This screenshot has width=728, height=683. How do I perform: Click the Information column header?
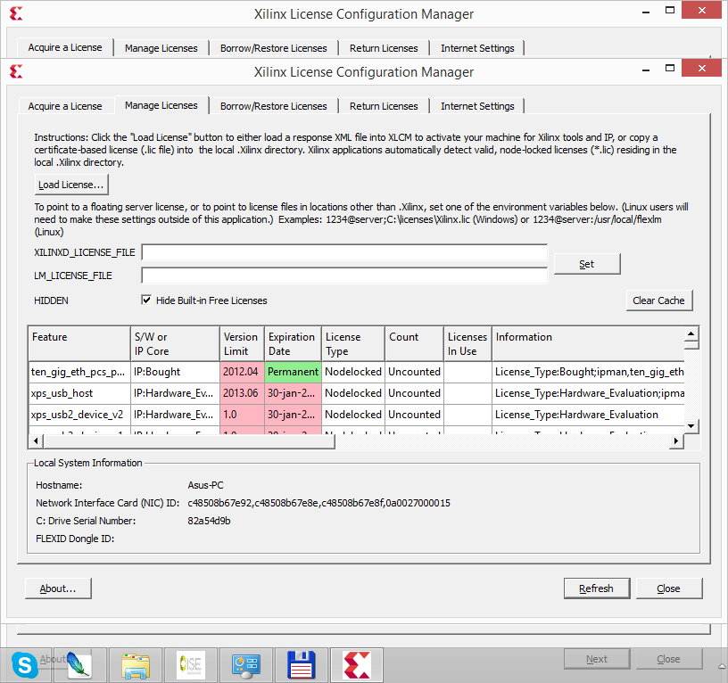click(588, 344)
